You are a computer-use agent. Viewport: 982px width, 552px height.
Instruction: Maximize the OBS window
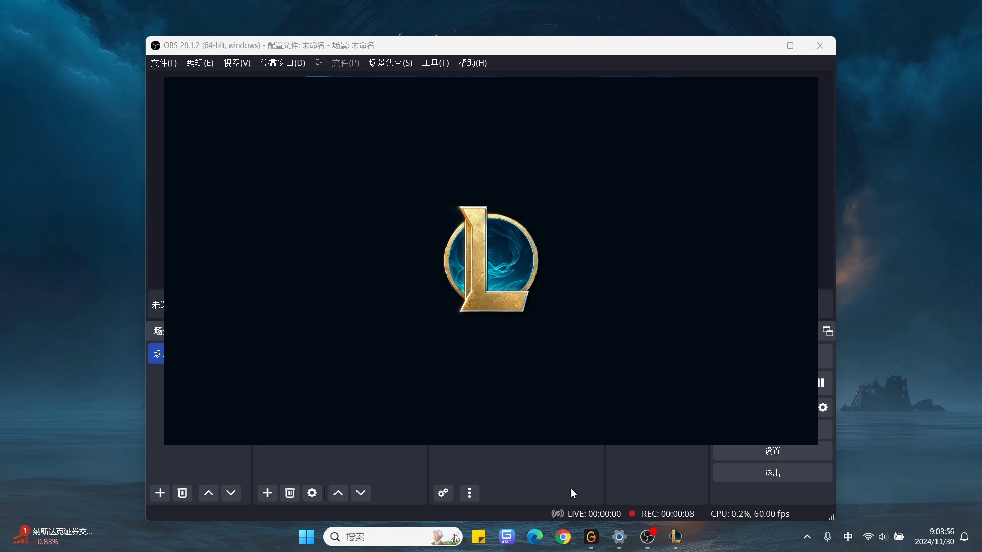[790, 45]
